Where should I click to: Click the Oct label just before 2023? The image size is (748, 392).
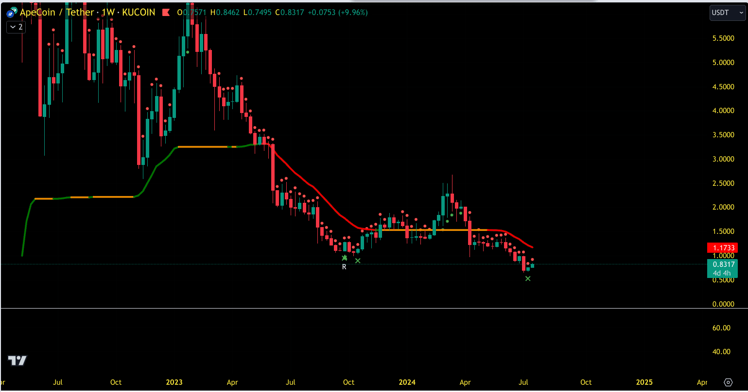pyautogui.click(x=116, y=382)
